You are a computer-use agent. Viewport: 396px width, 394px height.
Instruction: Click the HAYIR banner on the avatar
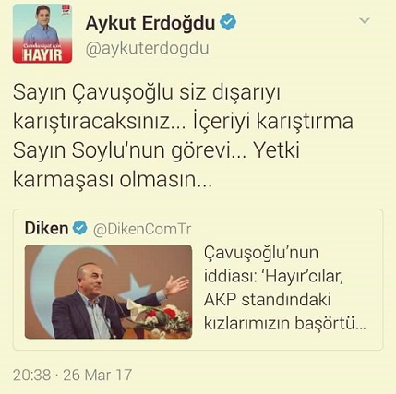pyautogui.click(x=42, y=55)
